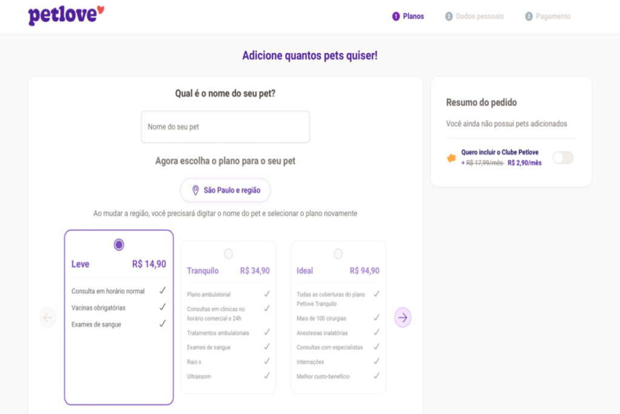The height and width of the screenshot is (414, 620).
Task: Select the Leve plan radio button
Action: coord(119,244)
